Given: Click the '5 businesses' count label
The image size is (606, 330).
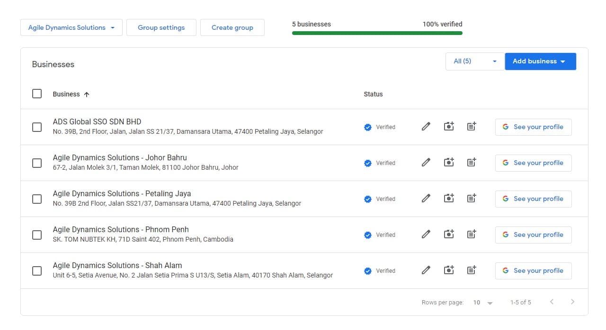Looking at the screenshot, I should point(312,24).
